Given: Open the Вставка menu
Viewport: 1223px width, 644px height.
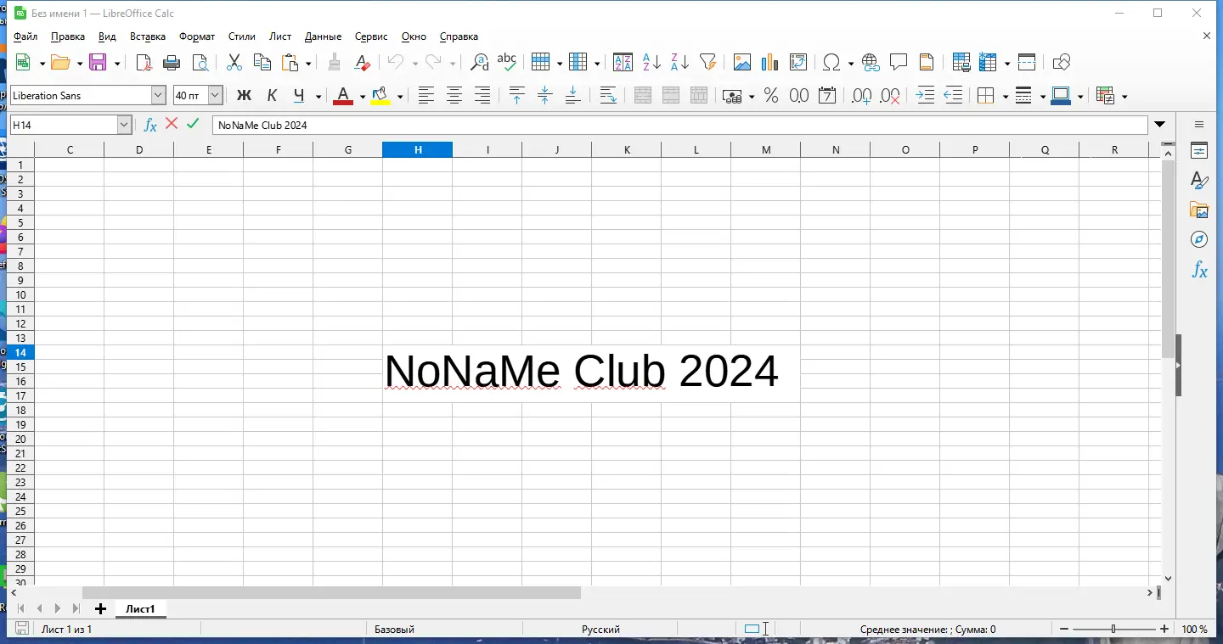Looking at the screenshot, I should (x=148, y=36).
